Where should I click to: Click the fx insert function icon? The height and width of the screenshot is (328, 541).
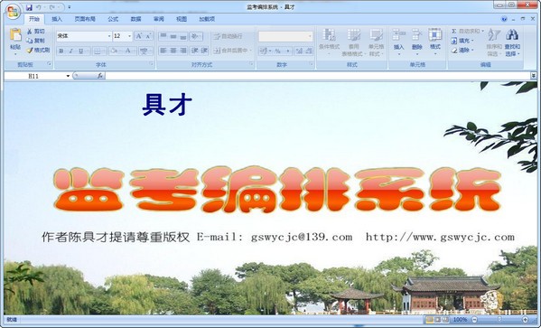click(100, 76)
